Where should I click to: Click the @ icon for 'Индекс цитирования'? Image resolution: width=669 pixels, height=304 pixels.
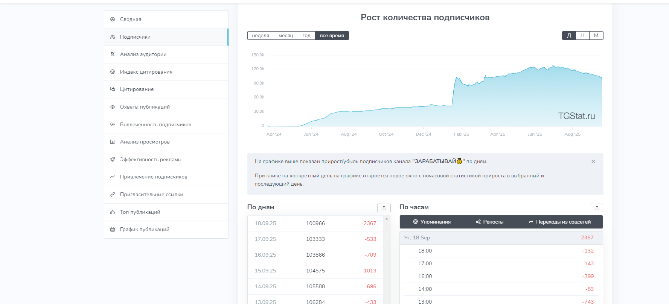tap(113, 72)
